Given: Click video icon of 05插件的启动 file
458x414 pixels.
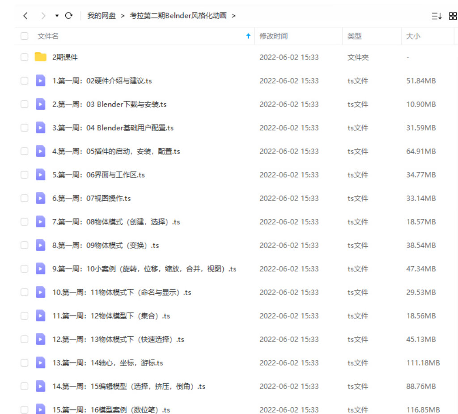Looking at the screenshot, I should pyautogui.click(x=41, y=151).
